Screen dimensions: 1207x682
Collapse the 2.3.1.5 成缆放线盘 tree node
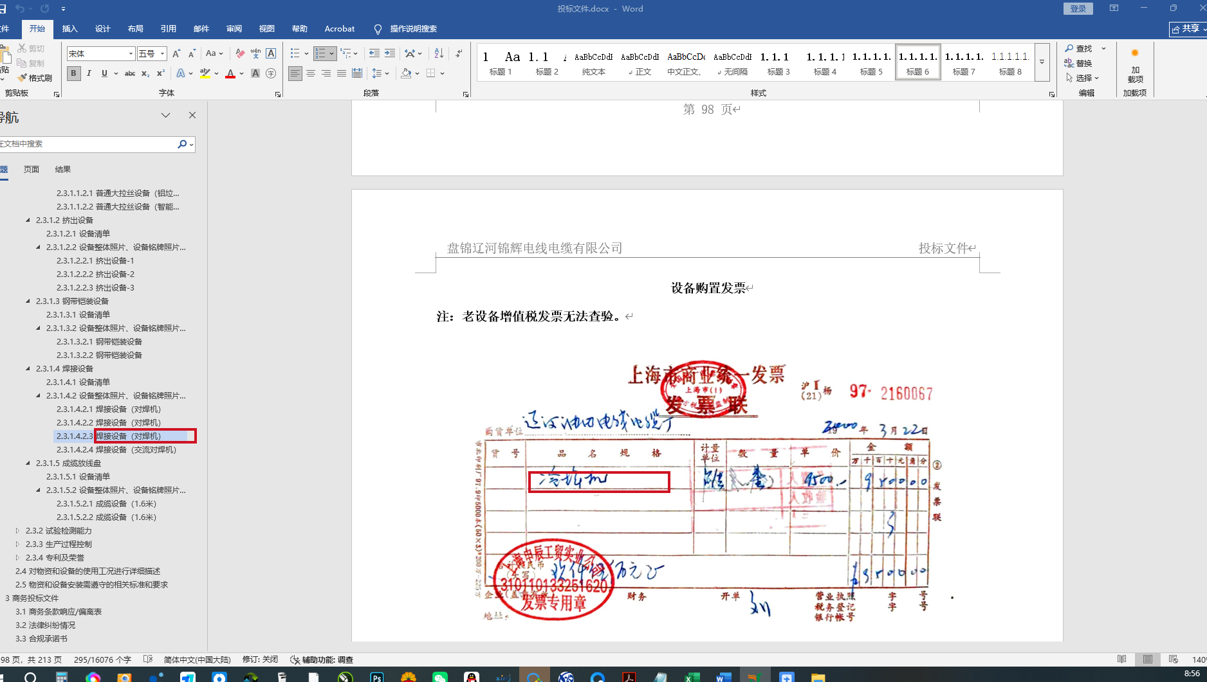coord(28,463)
